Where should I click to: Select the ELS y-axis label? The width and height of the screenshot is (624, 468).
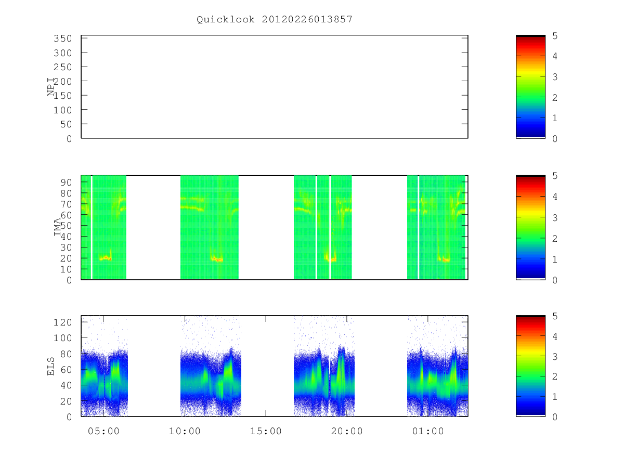point(51,366)
